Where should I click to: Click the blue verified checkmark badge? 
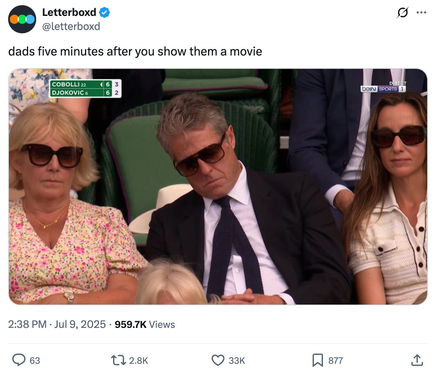tap(105, 12)
